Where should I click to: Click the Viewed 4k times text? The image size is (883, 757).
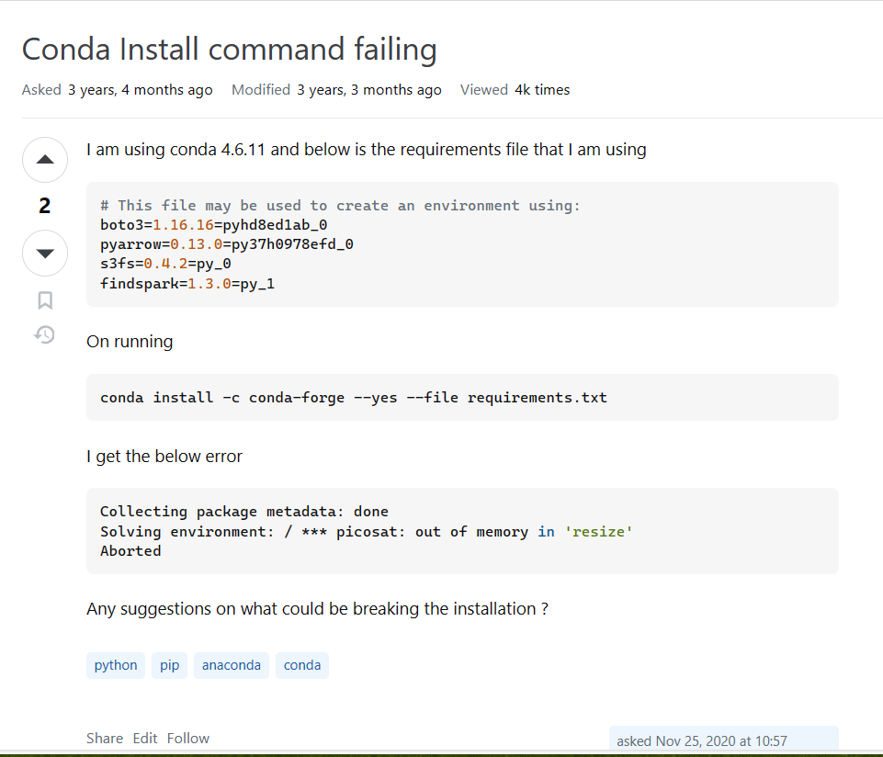click(515, 89)
